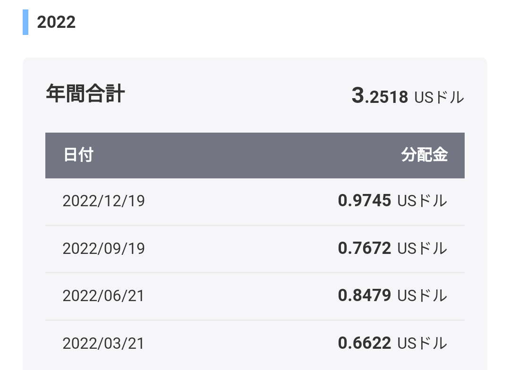
Task: Select the 2022/12/19 date row
Action: [x=255, y=201]
